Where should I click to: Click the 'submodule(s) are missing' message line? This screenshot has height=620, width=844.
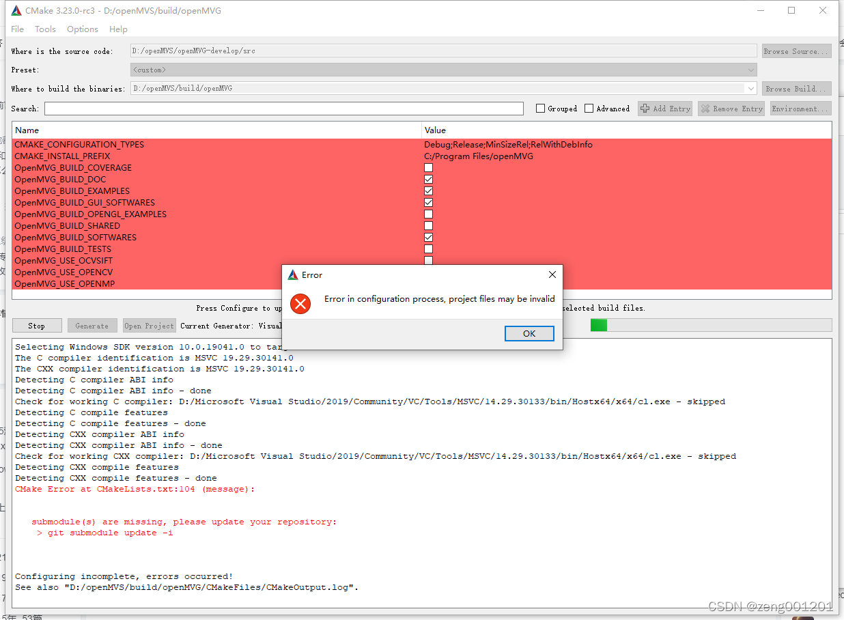tap(184, 522)
